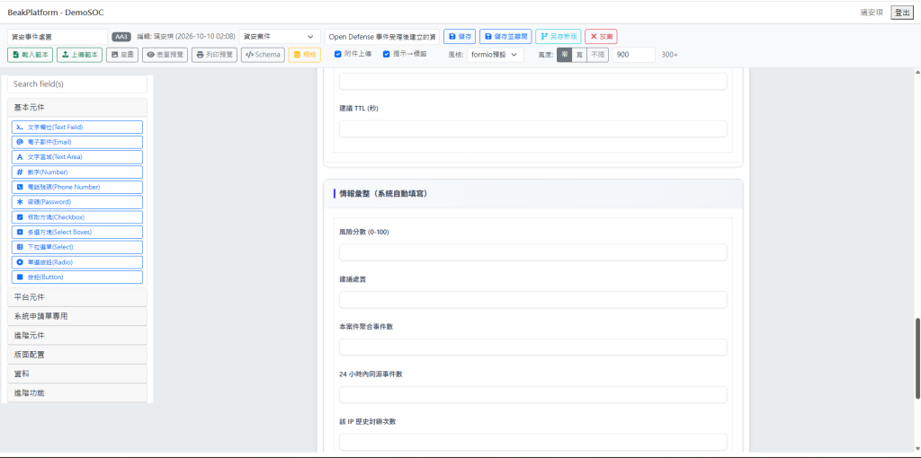The image size is (921, 458).
Task: Collapse the 基本元件 component group
Action: pos(77,108)
